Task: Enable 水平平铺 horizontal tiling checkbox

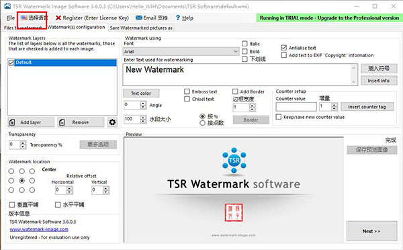Action: 58,205
